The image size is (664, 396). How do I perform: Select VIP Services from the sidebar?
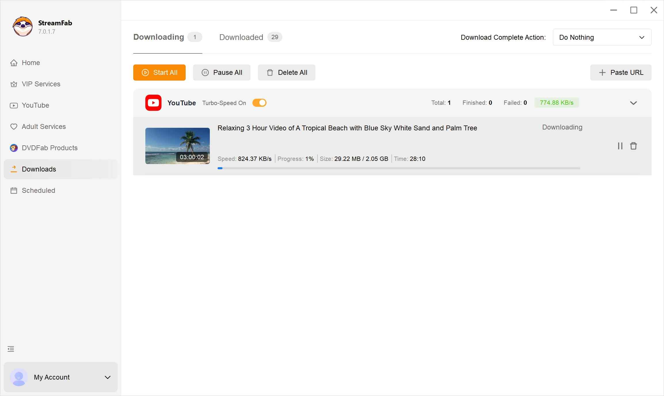(x=41, y=84)
